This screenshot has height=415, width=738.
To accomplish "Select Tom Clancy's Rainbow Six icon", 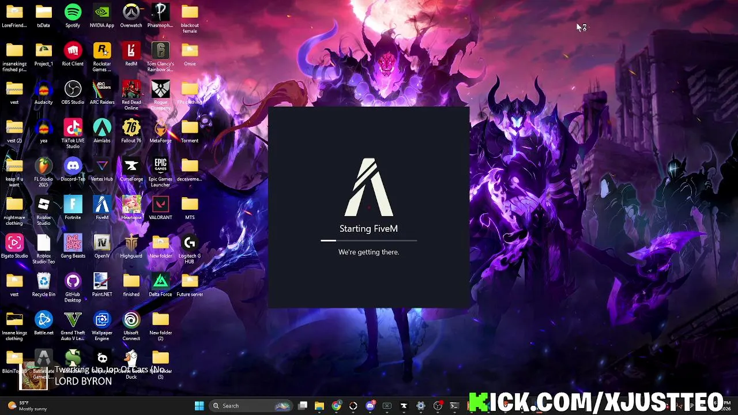I will point(160,57).
